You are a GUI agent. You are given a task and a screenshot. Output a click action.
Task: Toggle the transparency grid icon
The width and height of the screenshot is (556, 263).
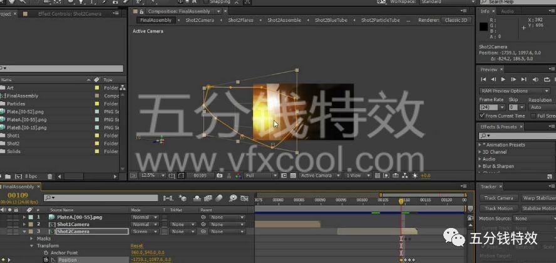[293, 176]
